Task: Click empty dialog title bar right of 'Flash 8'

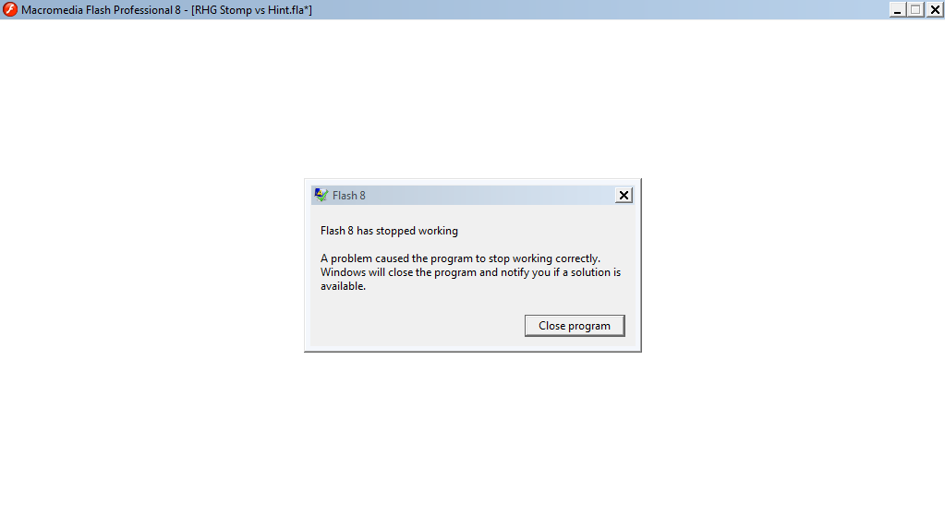Action: coord(488,195)
